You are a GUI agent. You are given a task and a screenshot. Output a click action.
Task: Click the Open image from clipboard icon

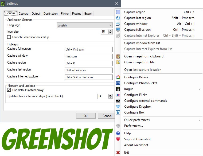(x=118, y=56)
